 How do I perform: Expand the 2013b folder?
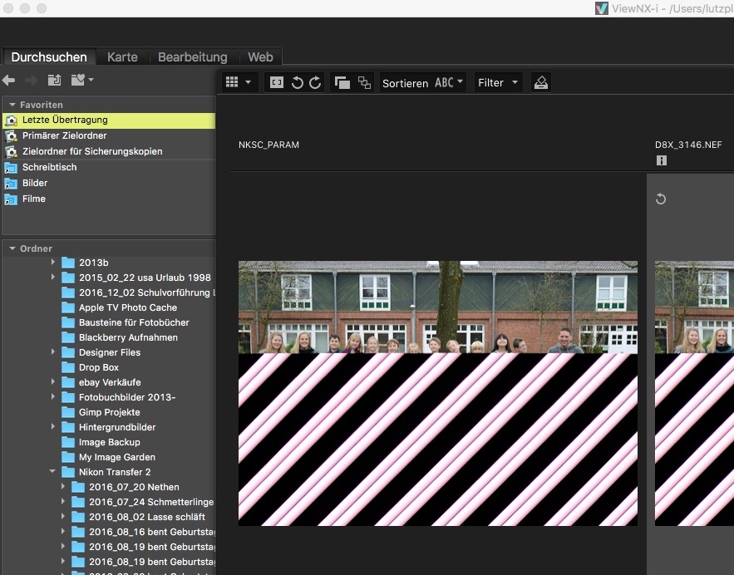click(x=53, y=262)
